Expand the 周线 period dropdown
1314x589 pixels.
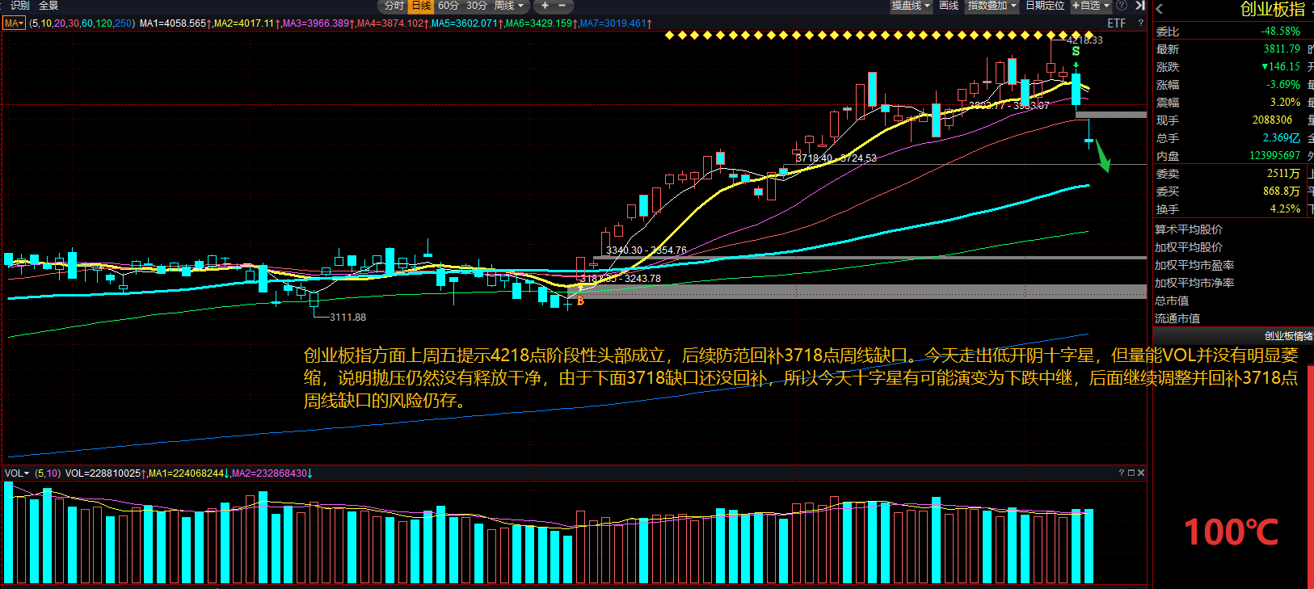point(509,6)
